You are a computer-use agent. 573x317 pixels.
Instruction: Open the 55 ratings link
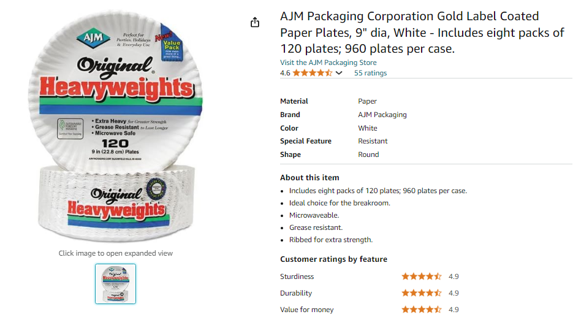[370, 73]
